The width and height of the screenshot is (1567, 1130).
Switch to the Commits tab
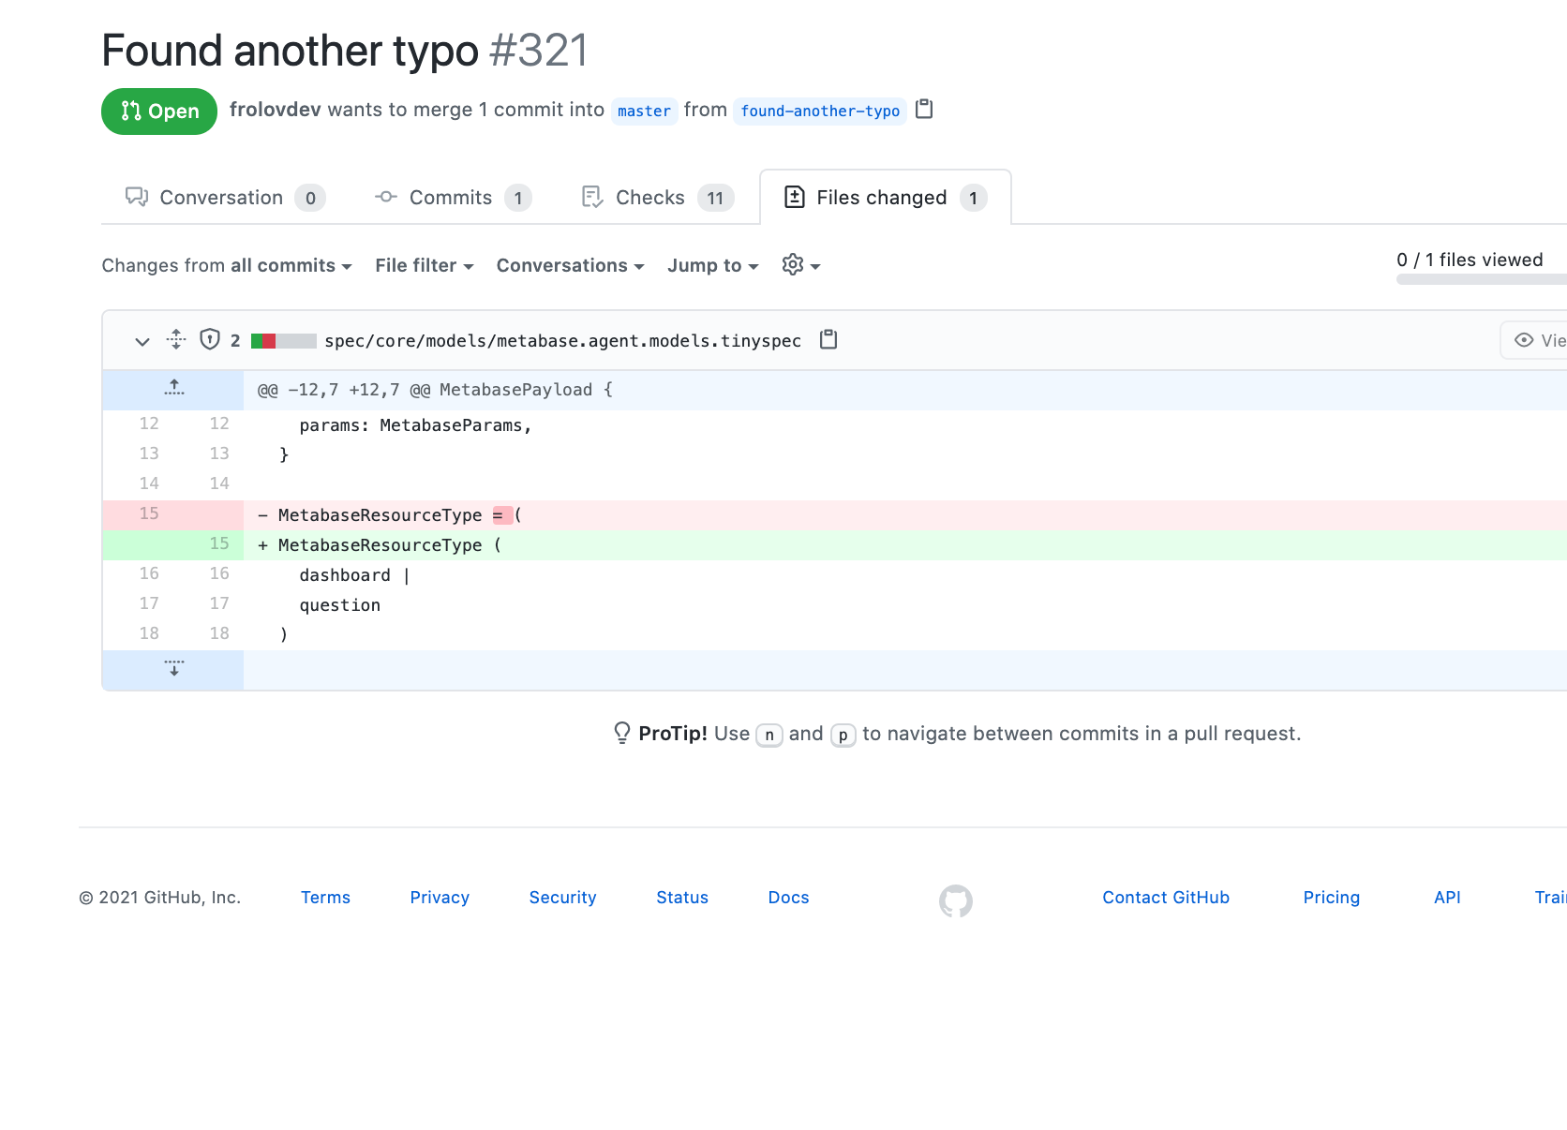click(454, 198)
